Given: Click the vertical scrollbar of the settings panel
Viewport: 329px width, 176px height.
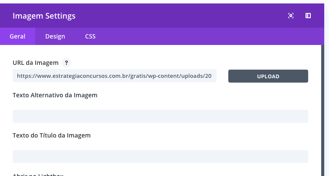Looking at the screenshot, I should pyautogui.click(x=322, y=110).
